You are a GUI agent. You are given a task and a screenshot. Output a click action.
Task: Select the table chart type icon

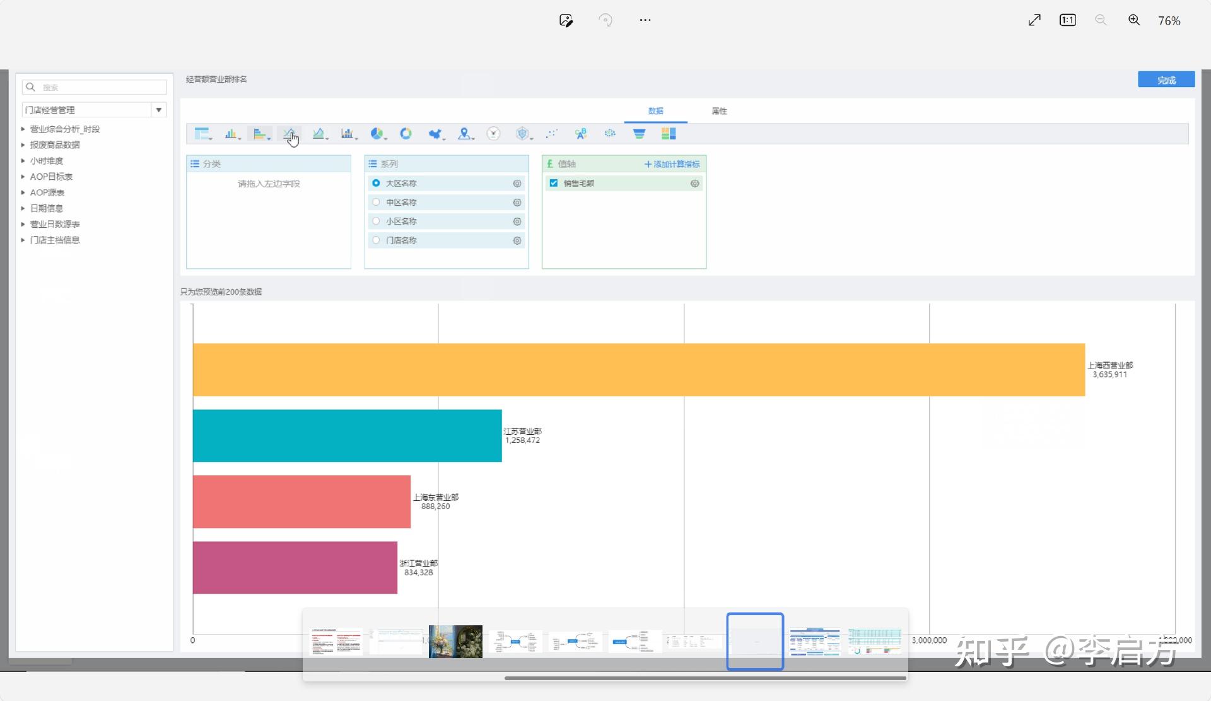pos(202,134)
